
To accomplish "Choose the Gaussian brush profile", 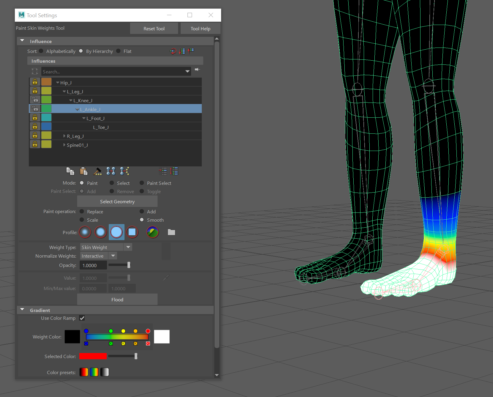I will (85, 232).
